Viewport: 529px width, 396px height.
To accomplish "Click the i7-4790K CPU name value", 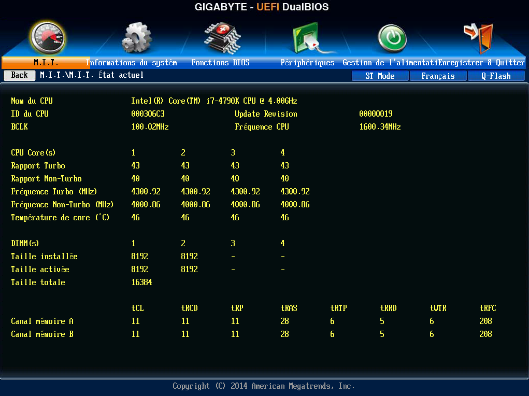I will click(214, 101).
